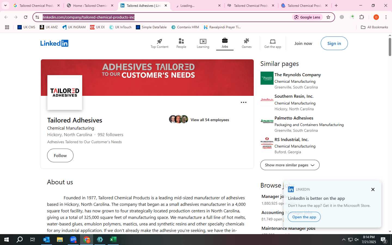Viewport: 392px width, 245px height.
Task: Open Windows Start menu
Action: (7, 240)
